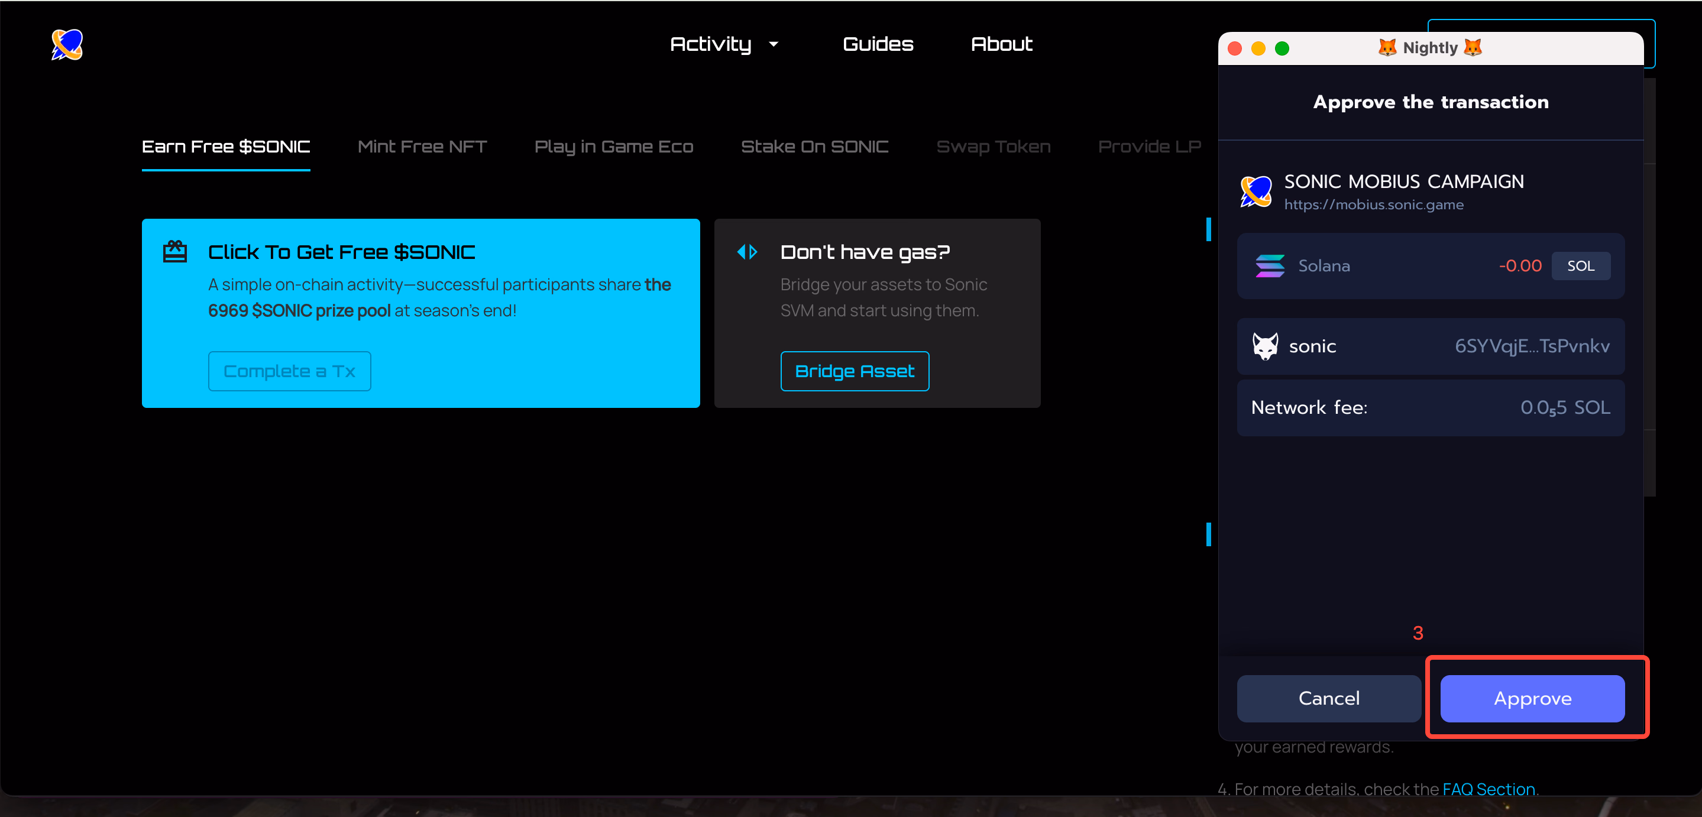Click the wallet address 6SYVqjE...TsPvnkv
Image resolution: width=1702 pixels, height=817 pixels.
1532,346
